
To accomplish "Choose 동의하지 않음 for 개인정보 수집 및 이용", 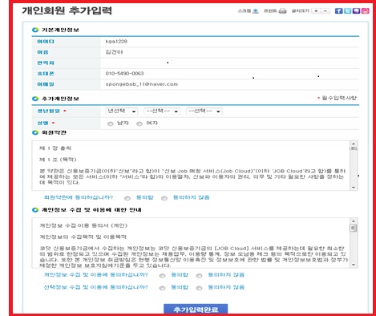I will tap(199, 275).
